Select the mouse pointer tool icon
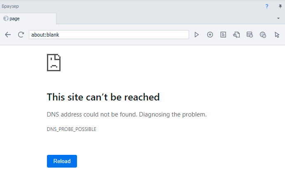 coord(277,35)
